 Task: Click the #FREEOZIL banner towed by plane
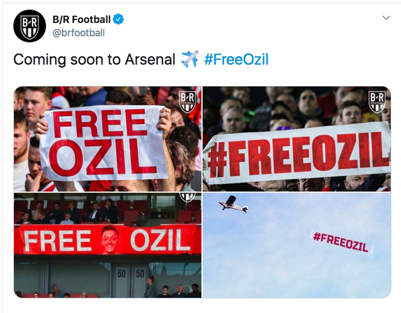click(x=341, y=242)
